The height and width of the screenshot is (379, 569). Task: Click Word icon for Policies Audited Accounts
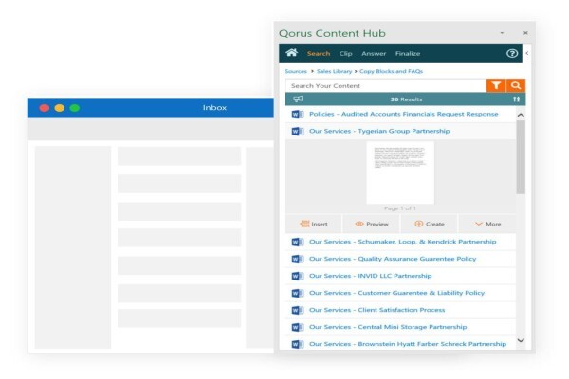[298, 115]
